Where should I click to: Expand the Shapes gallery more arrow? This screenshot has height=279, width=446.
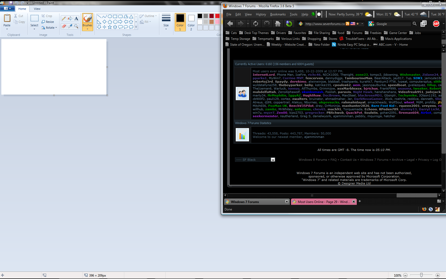(x=136, y=27)
